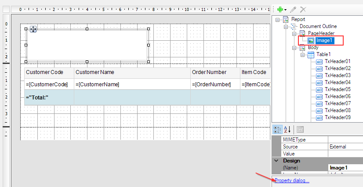
Task: Click the textbox icon beside TxHeader08
Action: pyautogui.click(x=319, y=111)
